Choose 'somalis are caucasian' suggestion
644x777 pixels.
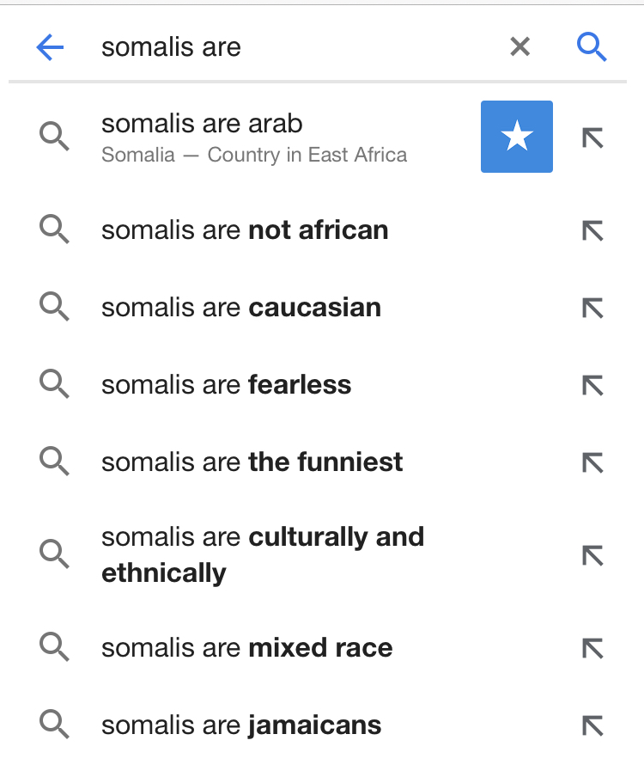pyautogui.click(x=241, y=308)
